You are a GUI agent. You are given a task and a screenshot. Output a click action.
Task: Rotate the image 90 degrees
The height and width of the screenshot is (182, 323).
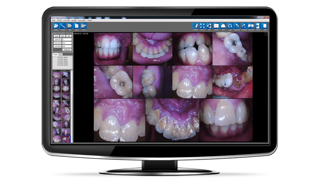pos(244,26)
